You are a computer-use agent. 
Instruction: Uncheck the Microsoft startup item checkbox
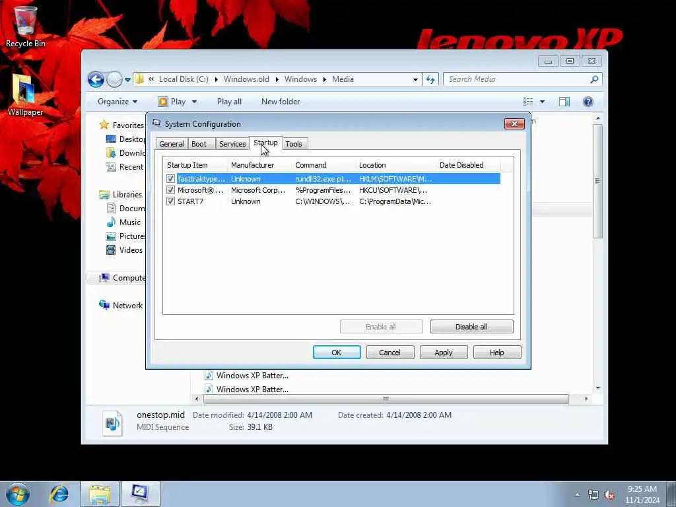171,189
